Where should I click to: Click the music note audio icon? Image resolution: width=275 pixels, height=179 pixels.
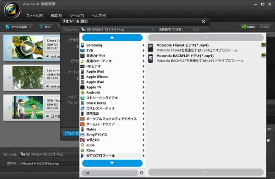point(82,61)
